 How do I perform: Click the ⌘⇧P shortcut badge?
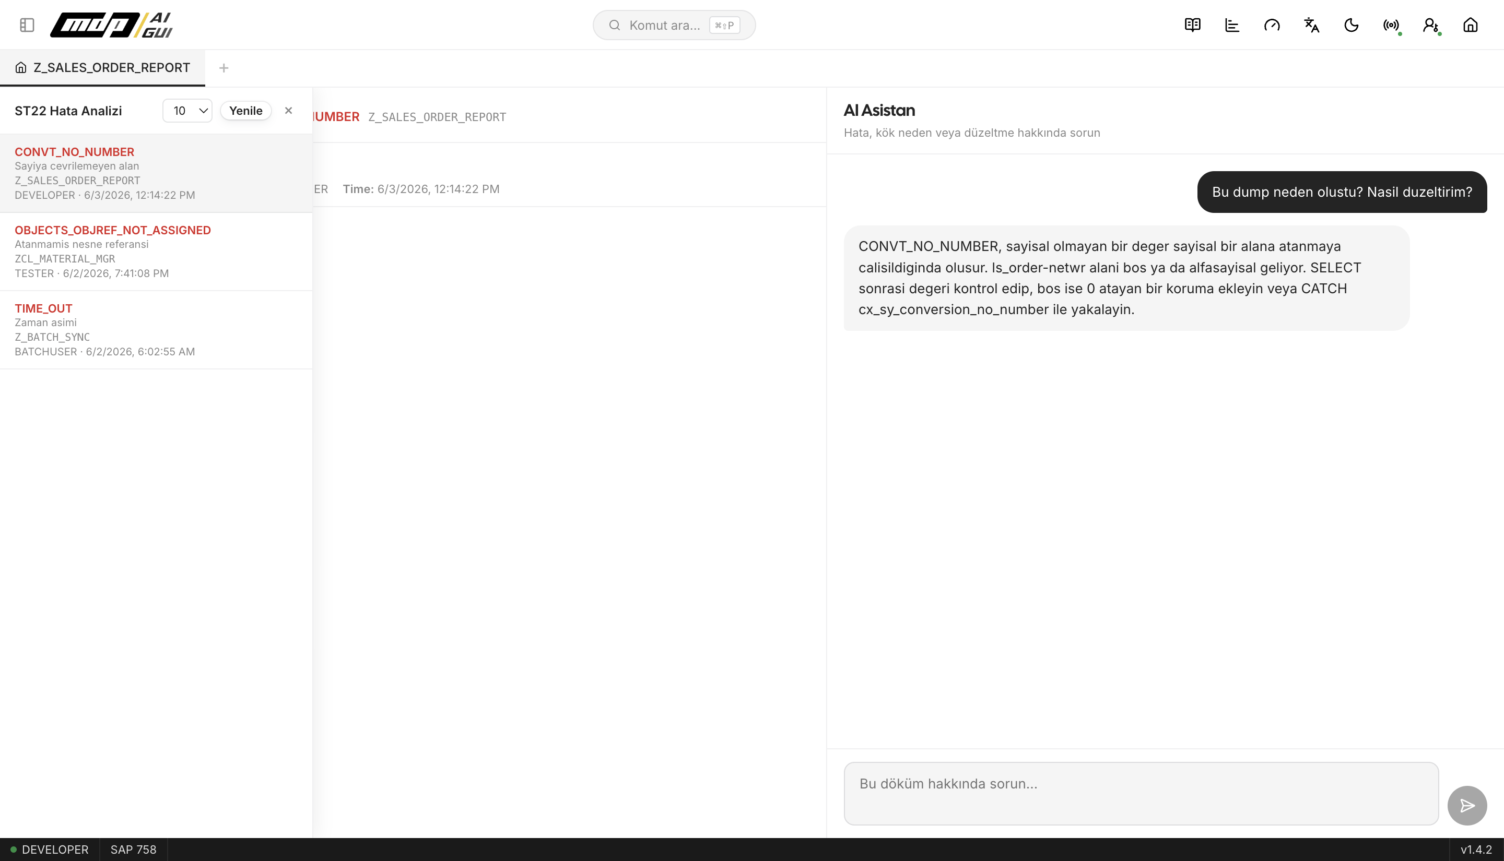coord(724,25)
